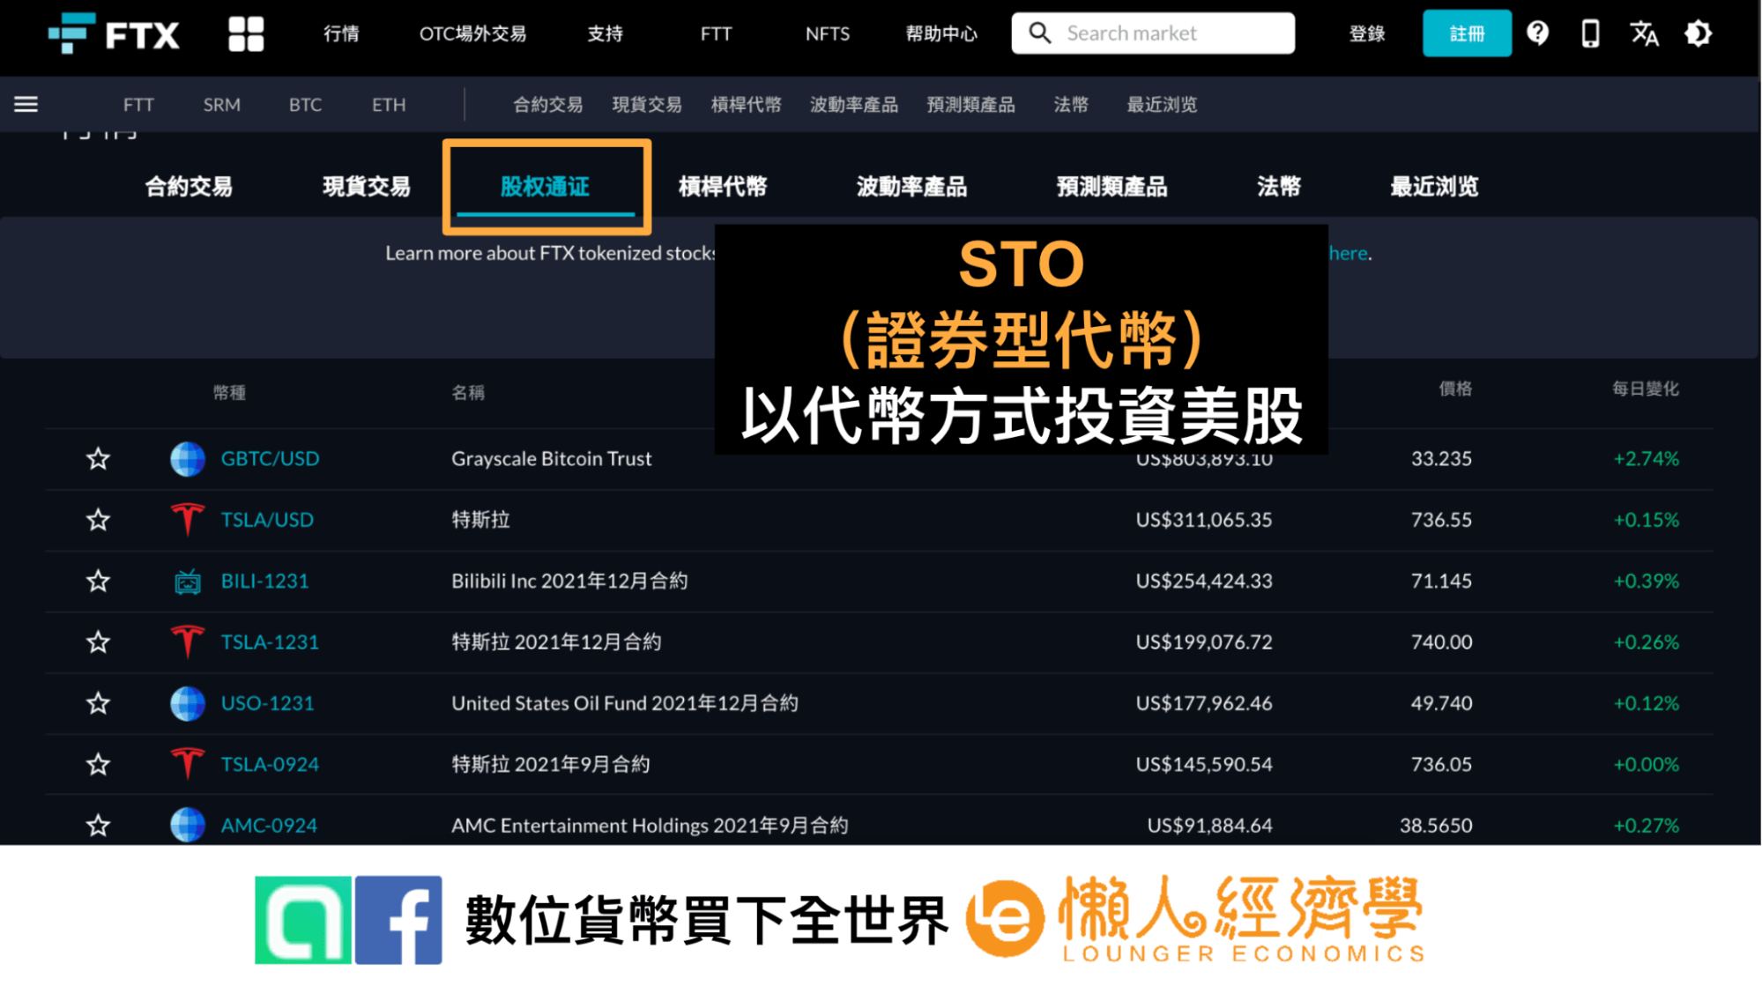Open the OTC場外交易 menu
This screenshot has height=1001, width=1762.
[x=472, y=33]
